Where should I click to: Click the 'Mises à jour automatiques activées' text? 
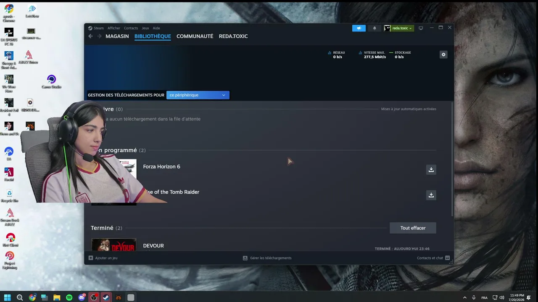tap(409, 109)
